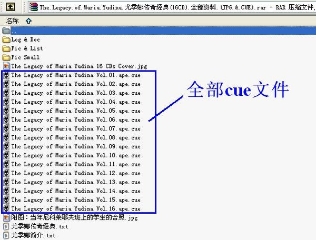The height and width of the screenshot is (240, 316).
Task: Select the file 尤季娜简介.txt
Action: pyautogui.click(x=33, y=235)
